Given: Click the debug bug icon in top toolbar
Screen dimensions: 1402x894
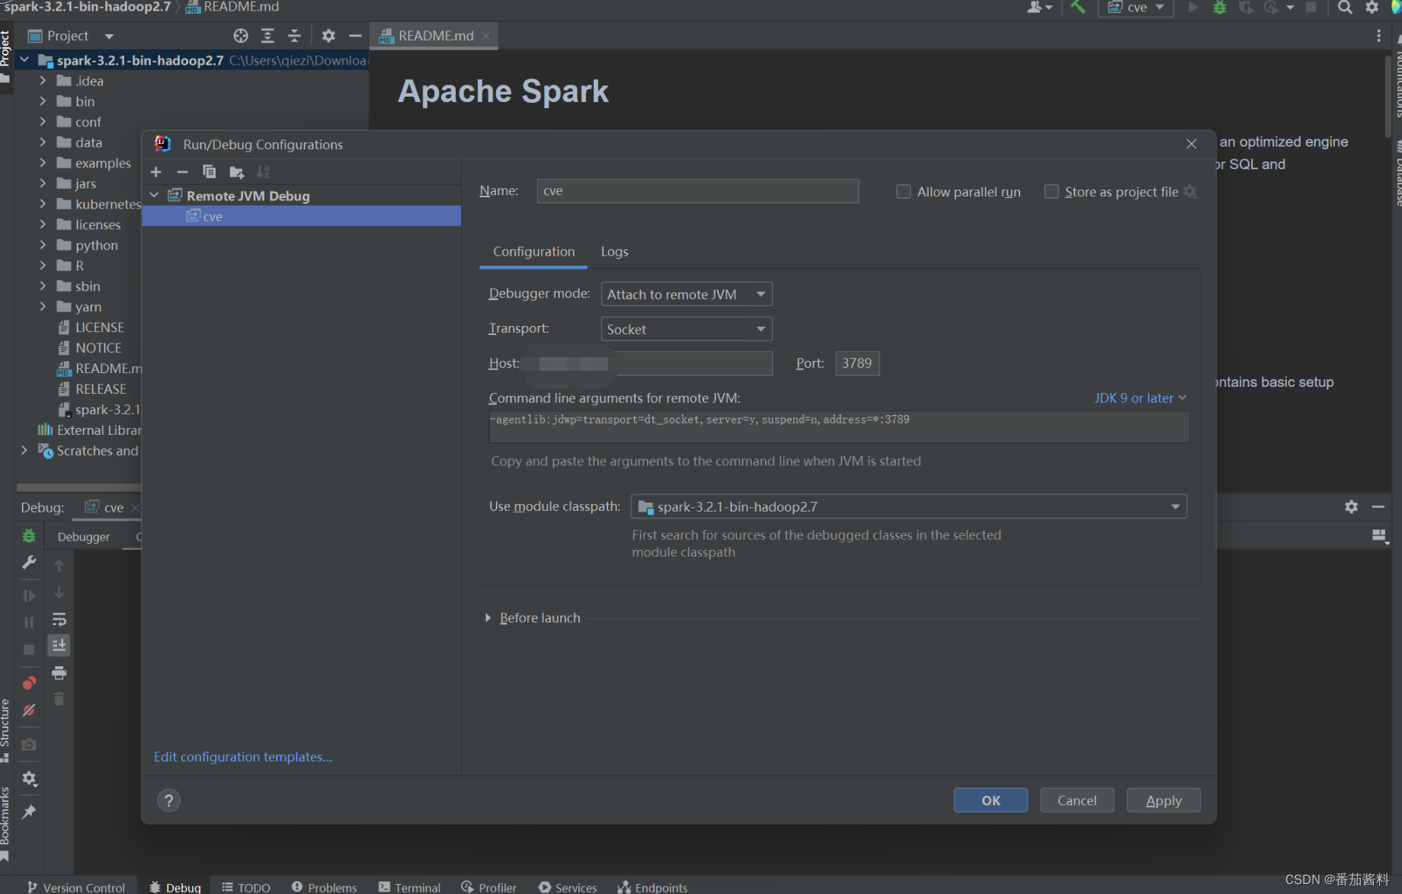Looking at the screenshot, I should tap(1219, 7).
